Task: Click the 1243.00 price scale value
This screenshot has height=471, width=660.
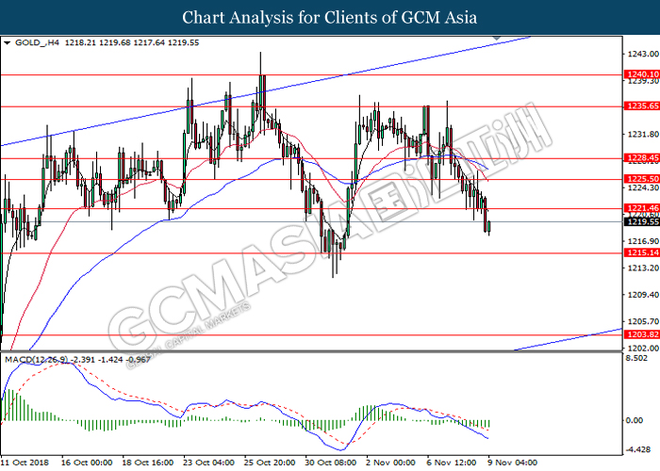Action: (x=643, y=54)
